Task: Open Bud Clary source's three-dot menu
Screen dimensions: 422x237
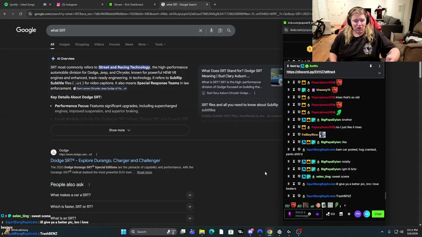Action: [x=255, y=93]
